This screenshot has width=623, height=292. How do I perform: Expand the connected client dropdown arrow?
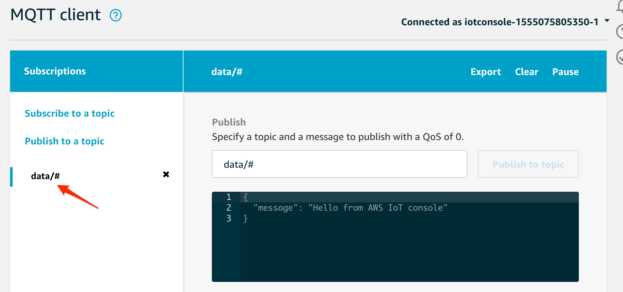pos(607,21)
